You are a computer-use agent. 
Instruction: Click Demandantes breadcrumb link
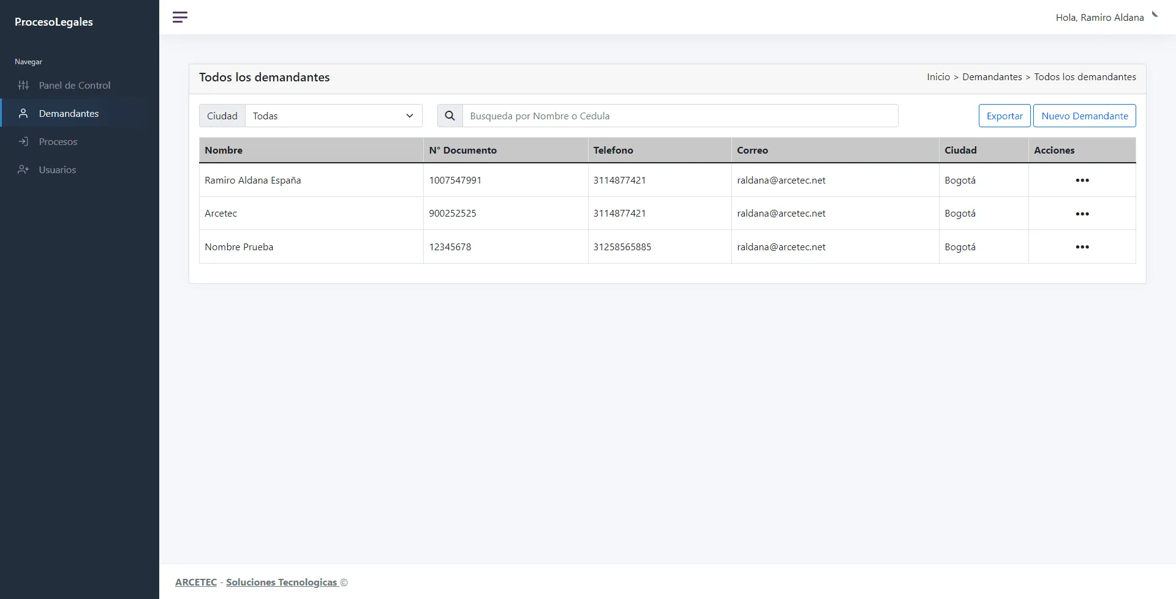[992, 77]
